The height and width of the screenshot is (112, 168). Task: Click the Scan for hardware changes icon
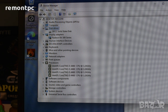pos(75,14)
